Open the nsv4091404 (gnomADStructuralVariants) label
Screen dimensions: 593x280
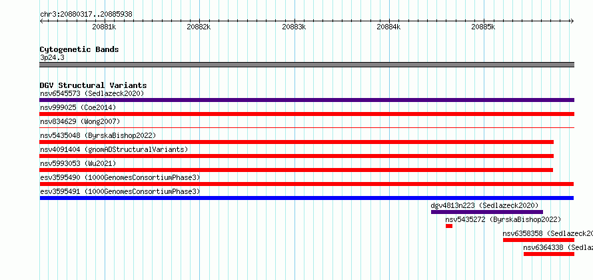click(x=114, y=149)
